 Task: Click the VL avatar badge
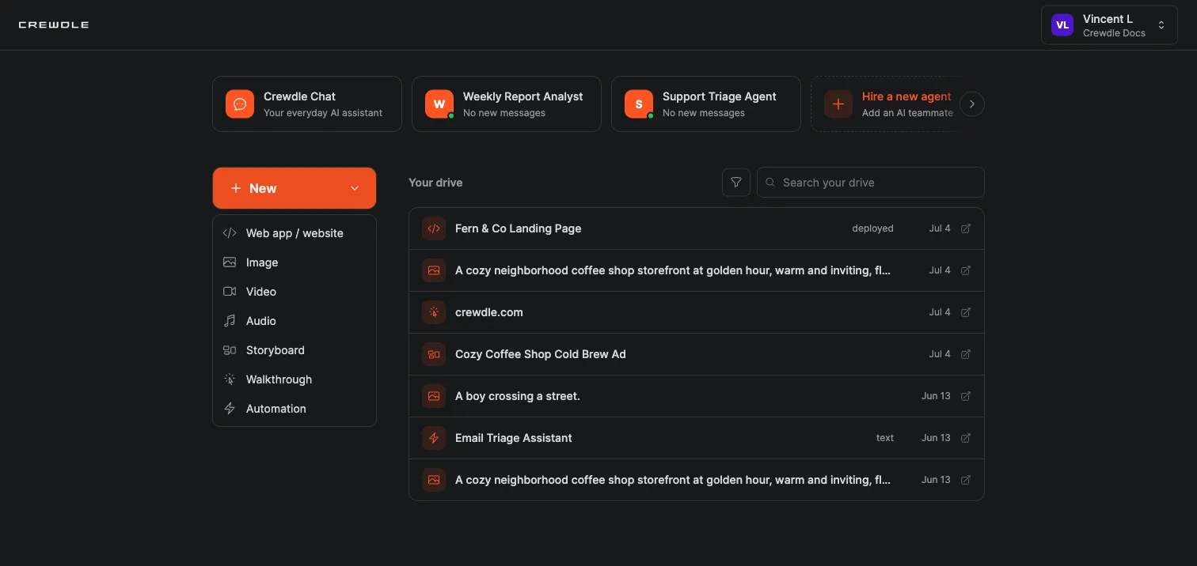1062,25
